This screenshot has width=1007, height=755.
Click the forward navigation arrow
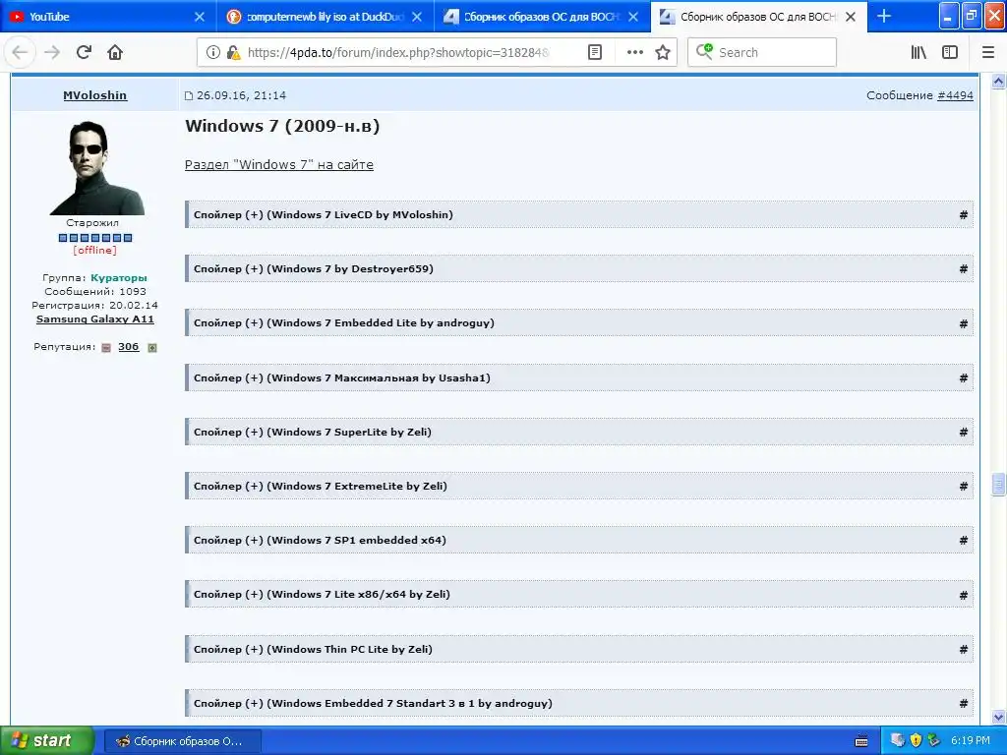point(52,53)
